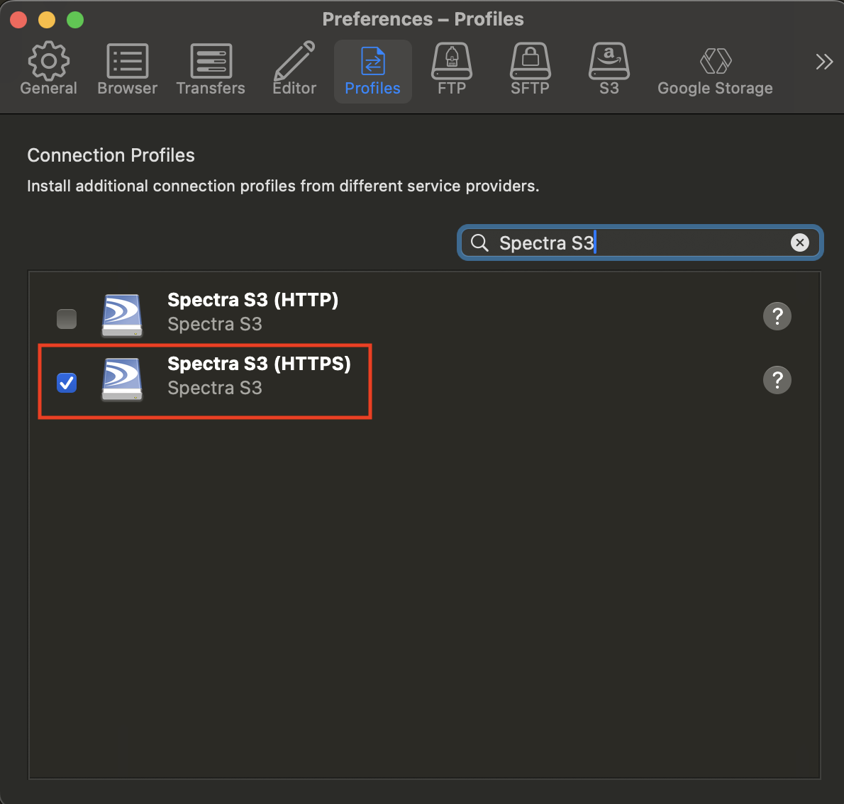The width and height of the screenshot is (844, 804).
Task: Click the Spectra S3 (HTTPS) profile title
Action: point(259,364)
